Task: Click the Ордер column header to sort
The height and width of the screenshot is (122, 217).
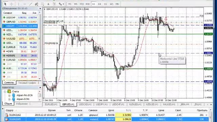Action: pos(10,110)
